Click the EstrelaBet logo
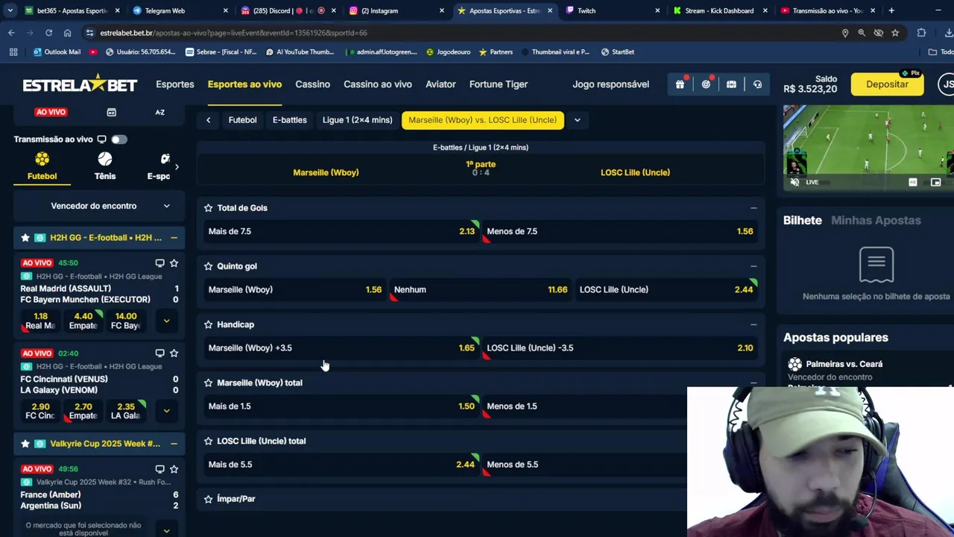Viewport: 954px width, 537px height. pos(80,84)
